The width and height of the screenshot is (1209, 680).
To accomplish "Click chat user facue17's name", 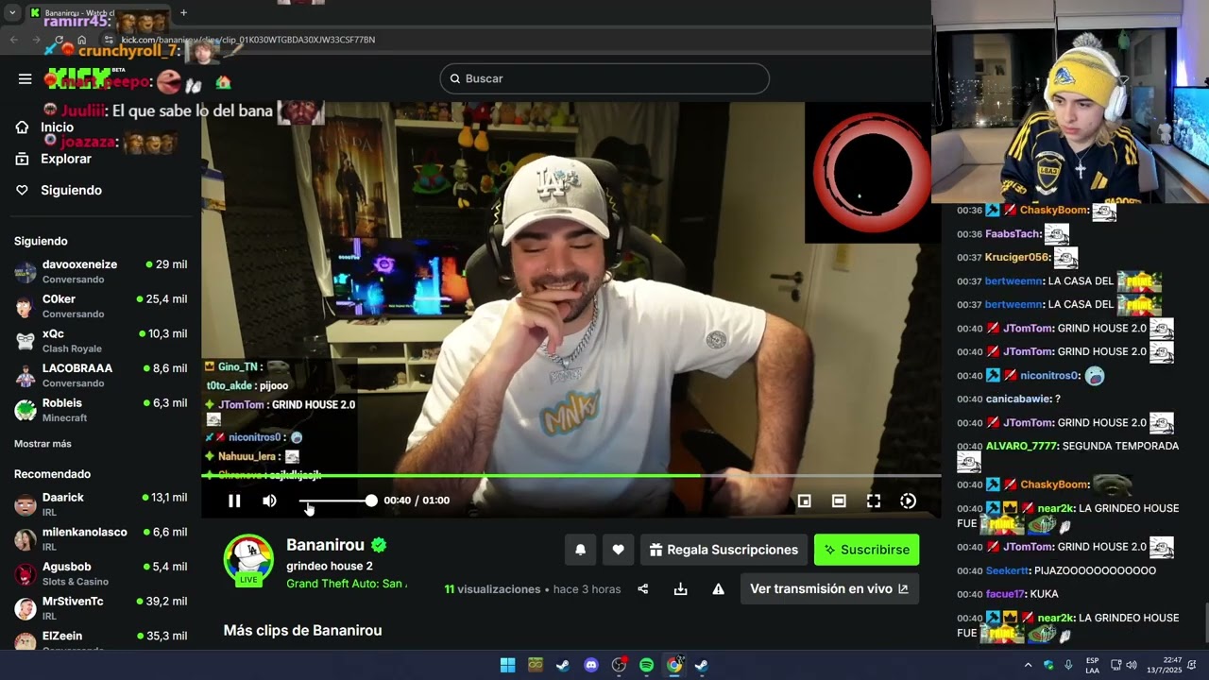I will (x=1003, y=594).
